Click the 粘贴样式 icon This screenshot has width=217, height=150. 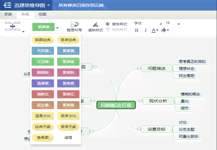(x=108, y=29)
